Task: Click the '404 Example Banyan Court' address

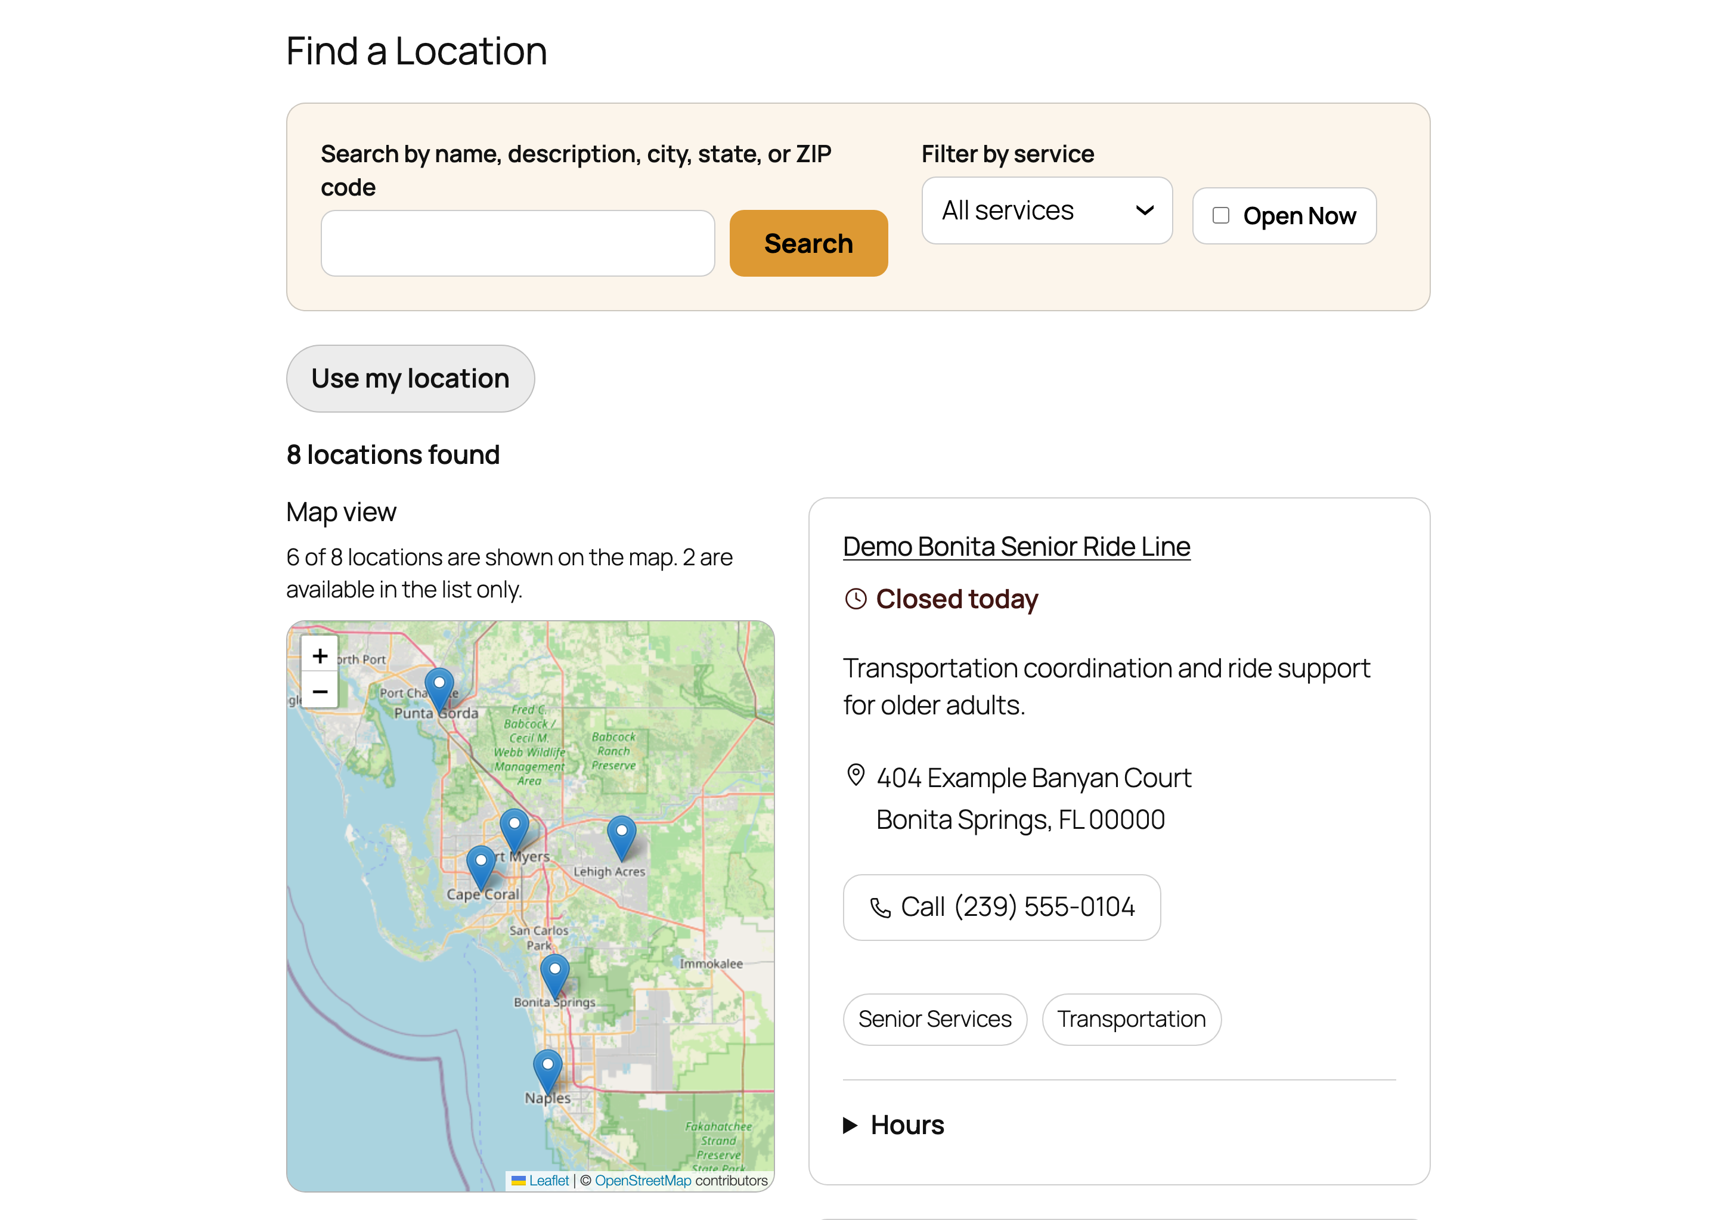Action: [1034, 778]
